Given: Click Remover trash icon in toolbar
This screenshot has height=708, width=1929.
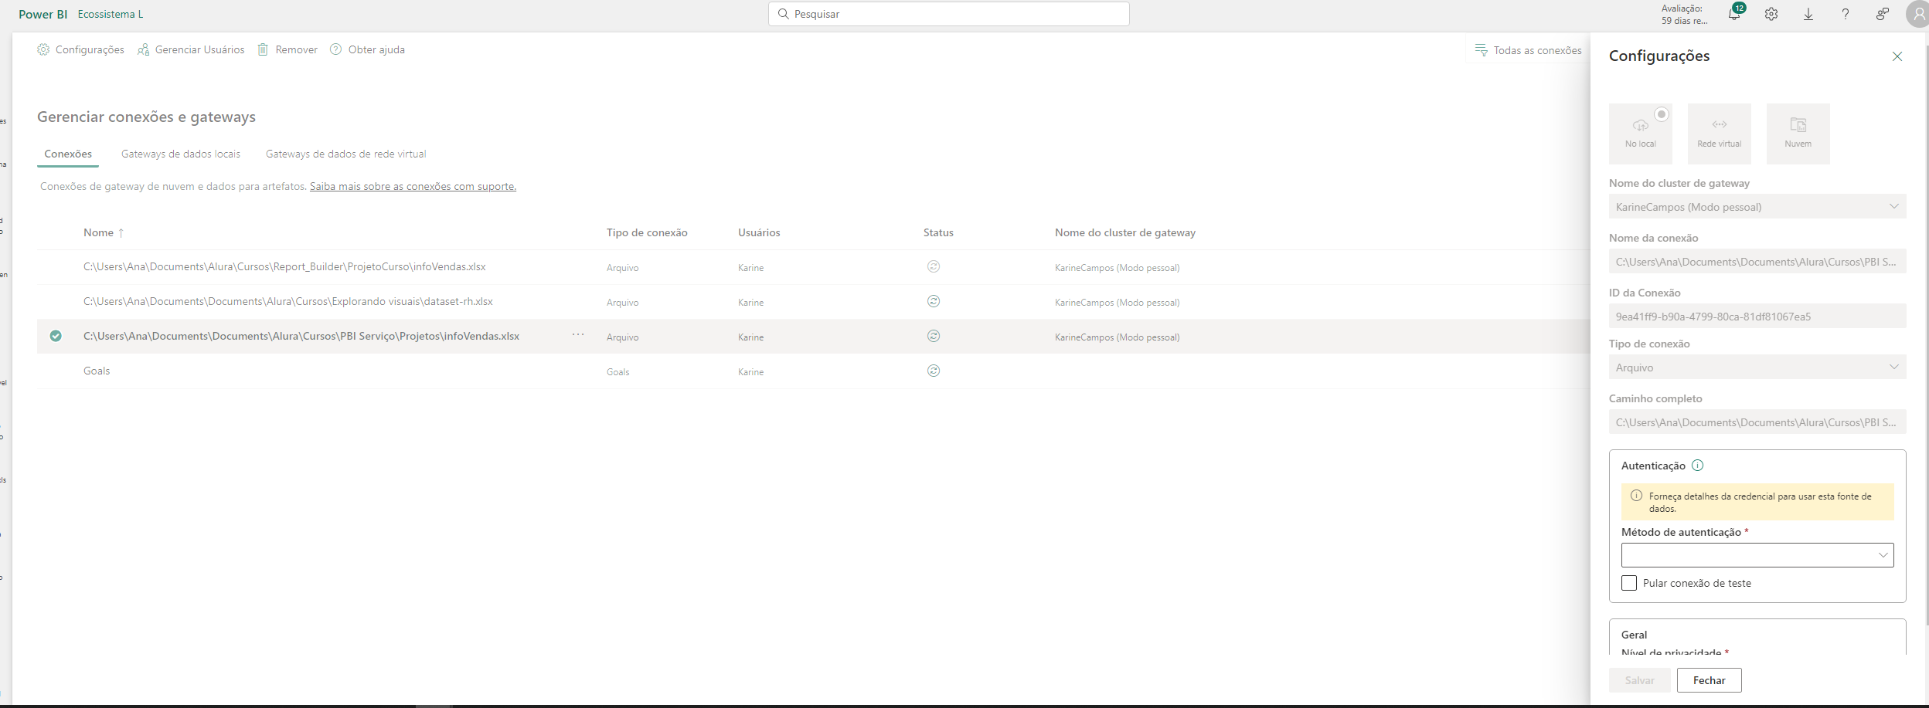Looking at the screenshot, I should 287,49.
